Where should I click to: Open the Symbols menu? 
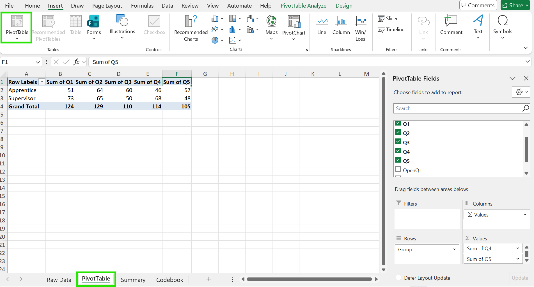pos(503,27)
